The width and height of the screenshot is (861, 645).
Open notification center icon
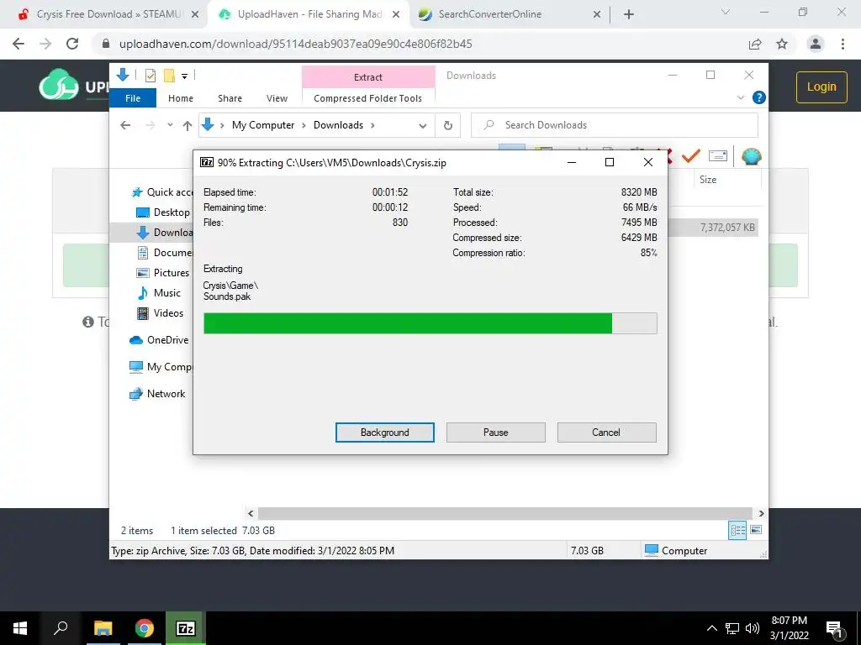pyautogui.click(x=834, y=629)
